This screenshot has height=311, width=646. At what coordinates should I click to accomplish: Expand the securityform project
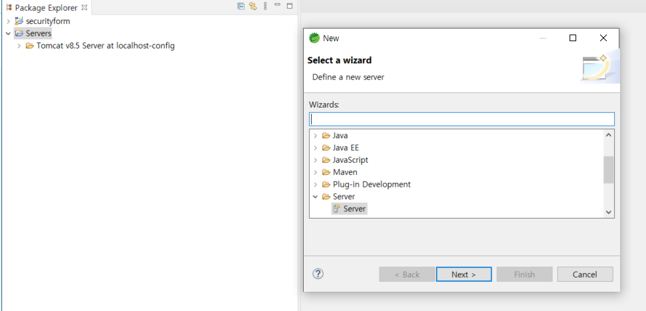click(x=8, y=21)
